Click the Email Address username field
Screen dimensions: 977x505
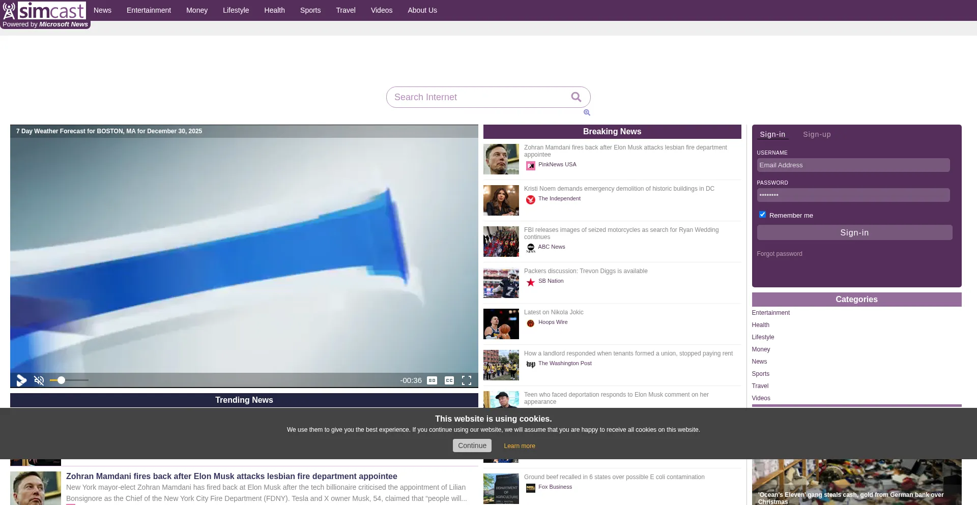click(x=853, y=165)
